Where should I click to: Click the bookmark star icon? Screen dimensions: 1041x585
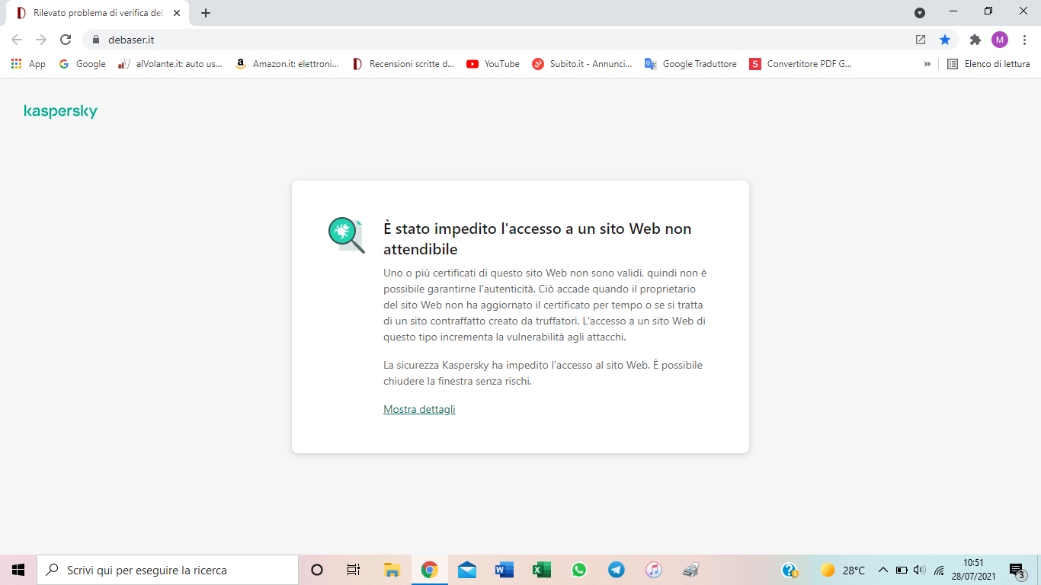(945, 40)
